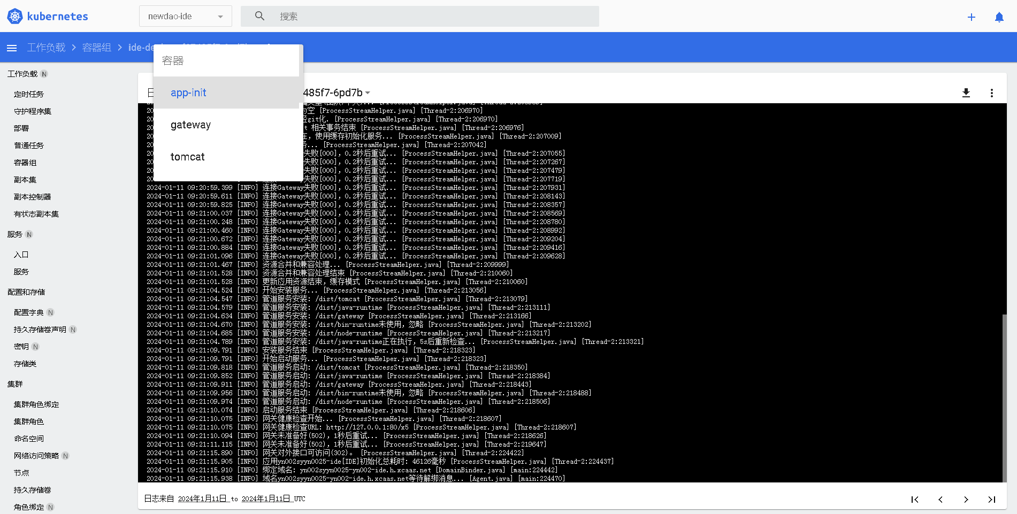Viewport: 1017px width, 514px height.
Task: Click log line 开始安装服务
Action: coord(317,290)
